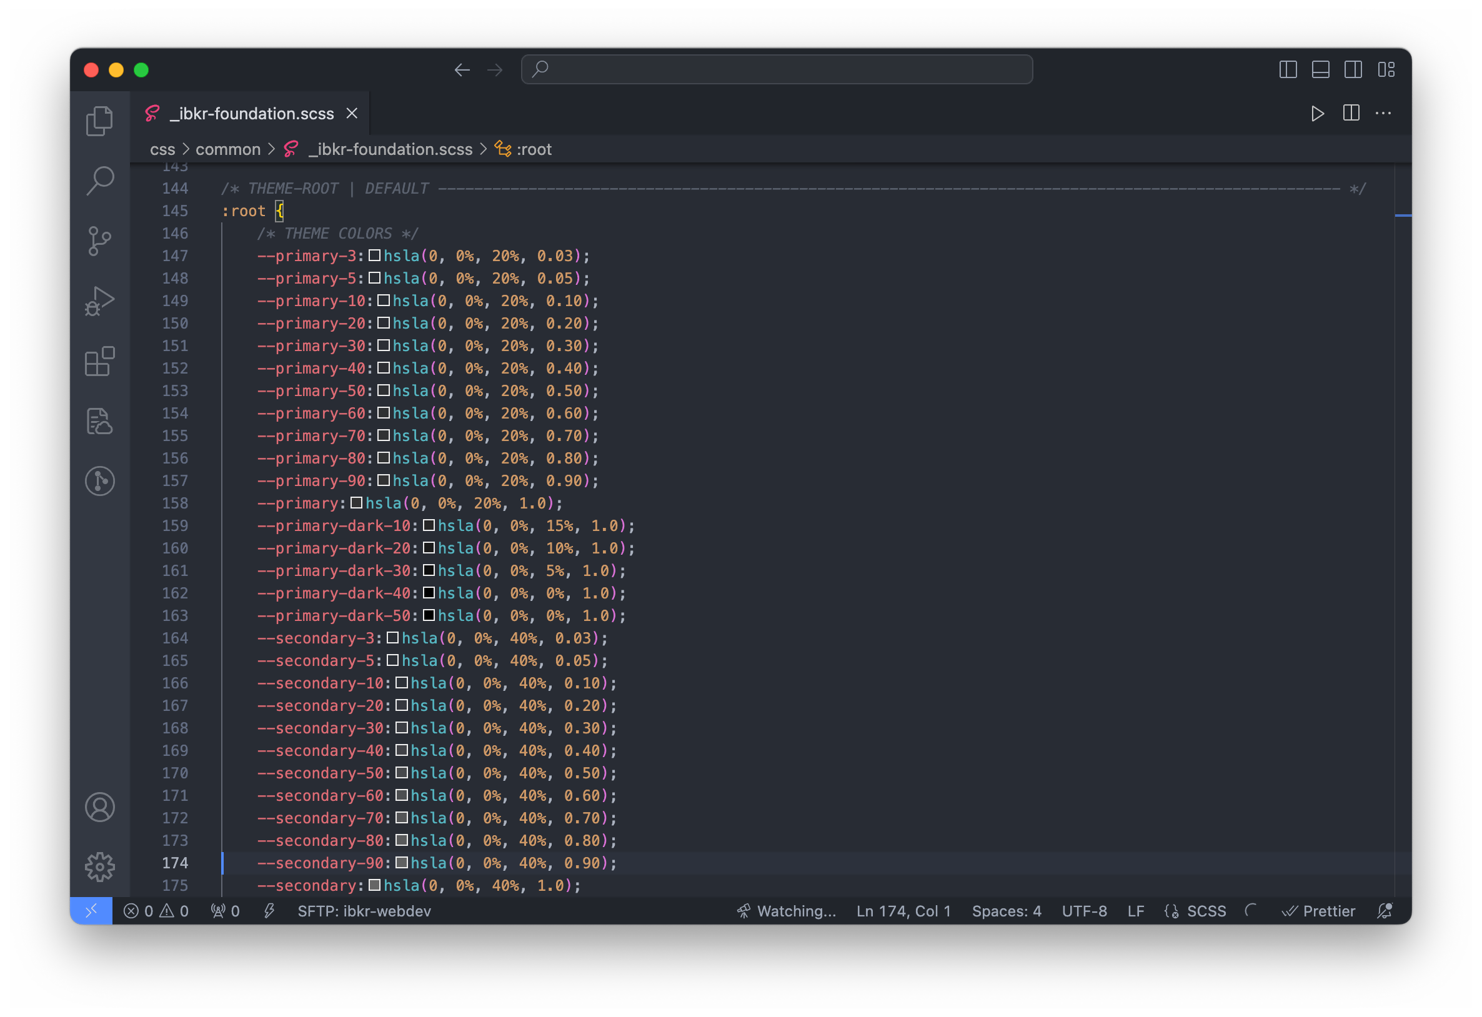Viewport: 1482px width, 1017px height.
Task: Open the Accounts menu
Action: coord(99,808)
